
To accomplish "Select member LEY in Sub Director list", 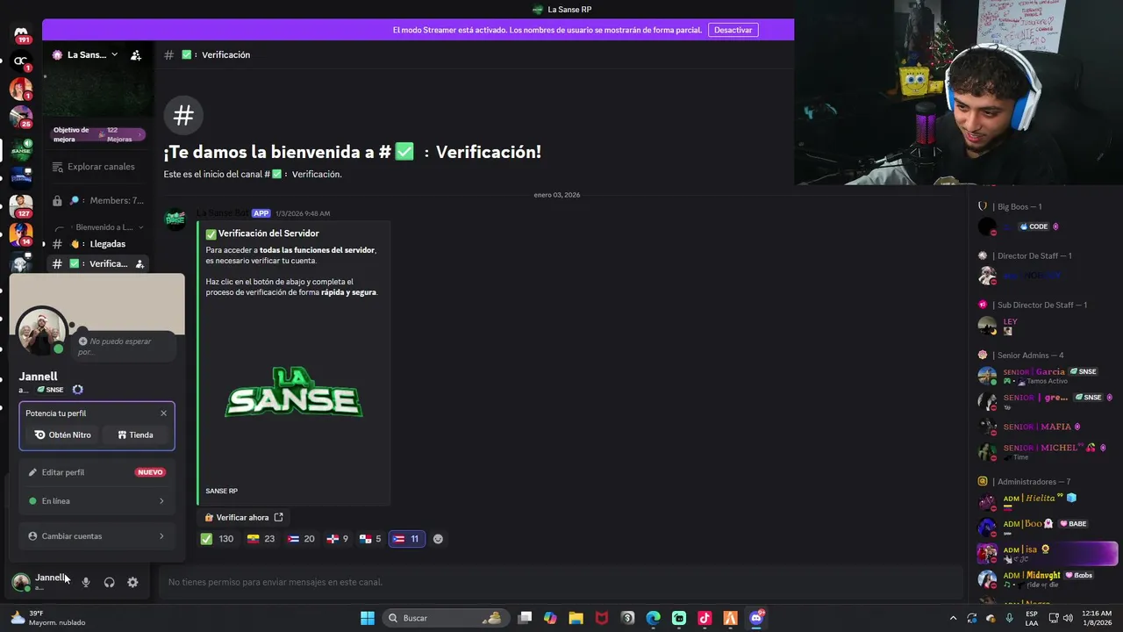I will coord(1046,326).
